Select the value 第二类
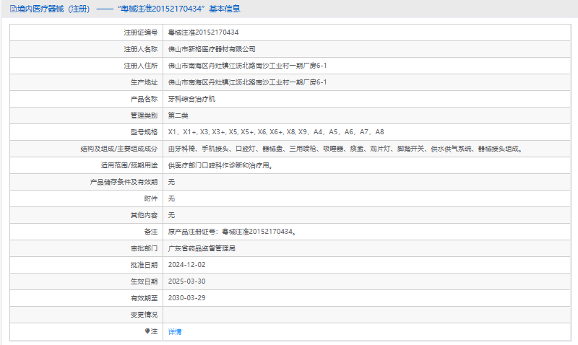This screenshot has width=578, height=345. pyautogui.click(x=178, y=115)
